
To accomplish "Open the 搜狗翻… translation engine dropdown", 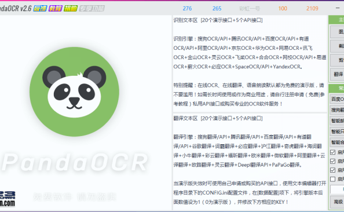I will click(x=337, y=110).
